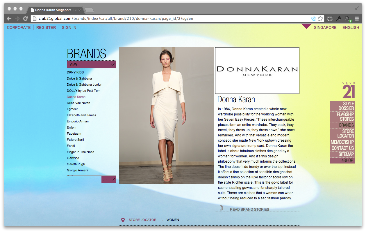The height and width of the screenshot is (232, 366).
Task: Click the key extension icon
Action: 339,19
